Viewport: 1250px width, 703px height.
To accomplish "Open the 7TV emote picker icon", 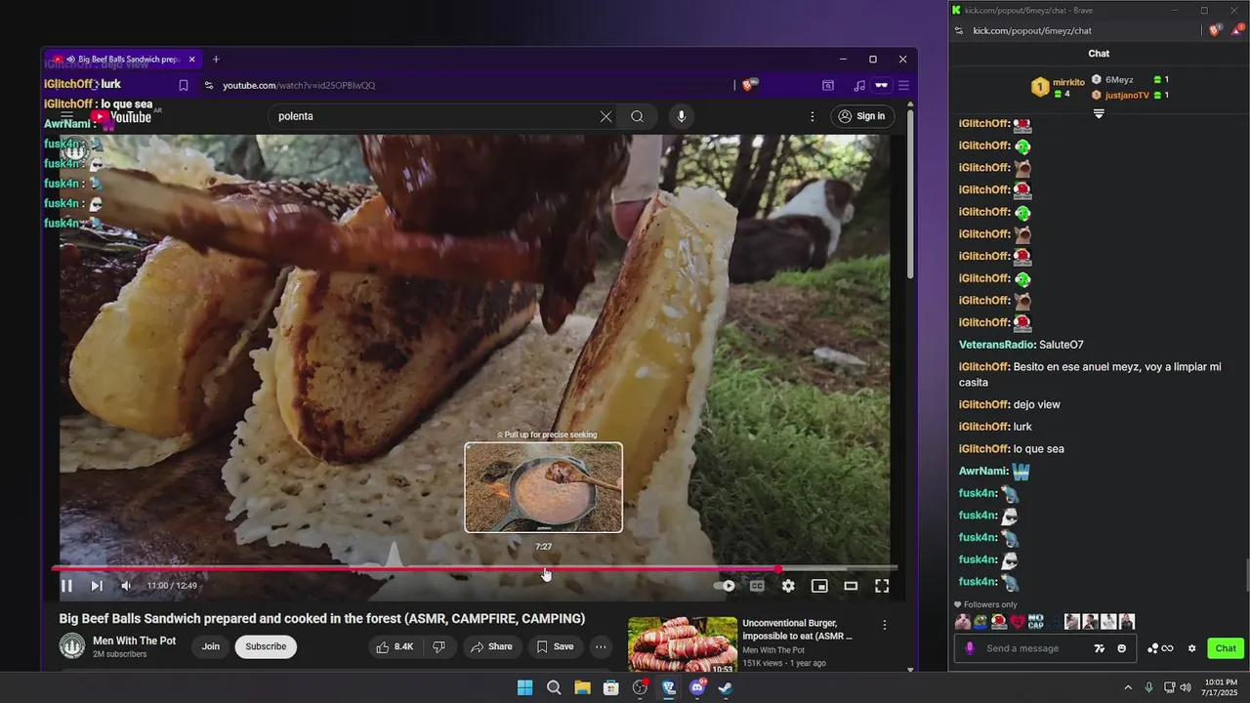I will pyautogui.click(x=1099, y=648).
